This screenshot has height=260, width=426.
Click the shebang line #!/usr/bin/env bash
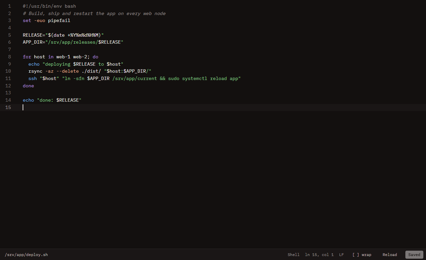(x=49, y=6)
